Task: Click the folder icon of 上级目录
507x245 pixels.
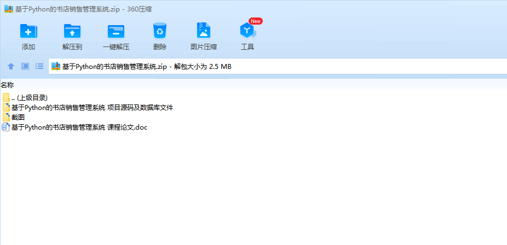Action: point(6,97)
